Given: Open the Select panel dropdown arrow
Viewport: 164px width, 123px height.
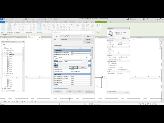Looking at the screenshot, I should click(x=5, y=32).
